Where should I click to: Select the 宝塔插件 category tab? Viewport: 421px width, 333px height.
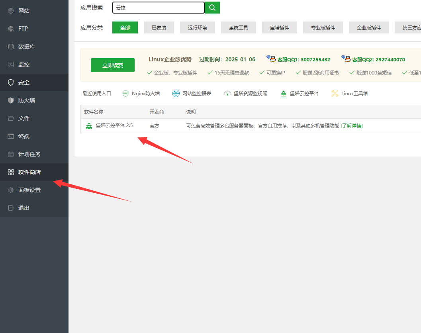tap(280, 27)
